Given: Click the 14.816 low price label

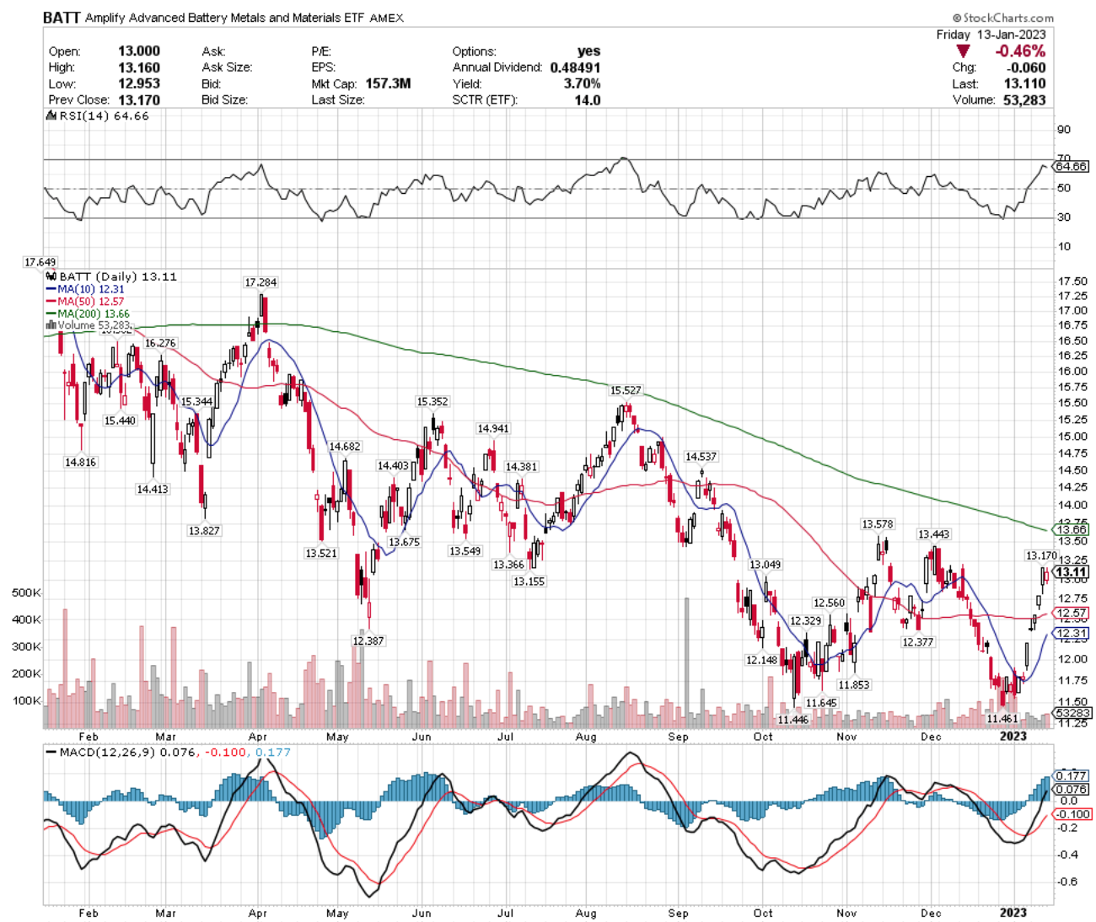Looking at the screenshot, I should pos(81,462).
